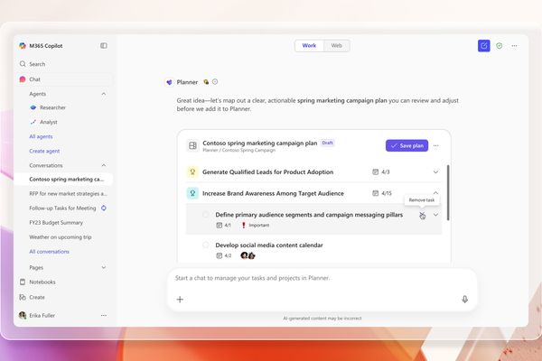Image resolution: width=542 pixels, height=361 pixels.
Task: Click the Draft badge
Action: pyautogui.click(x=327, y=143)
